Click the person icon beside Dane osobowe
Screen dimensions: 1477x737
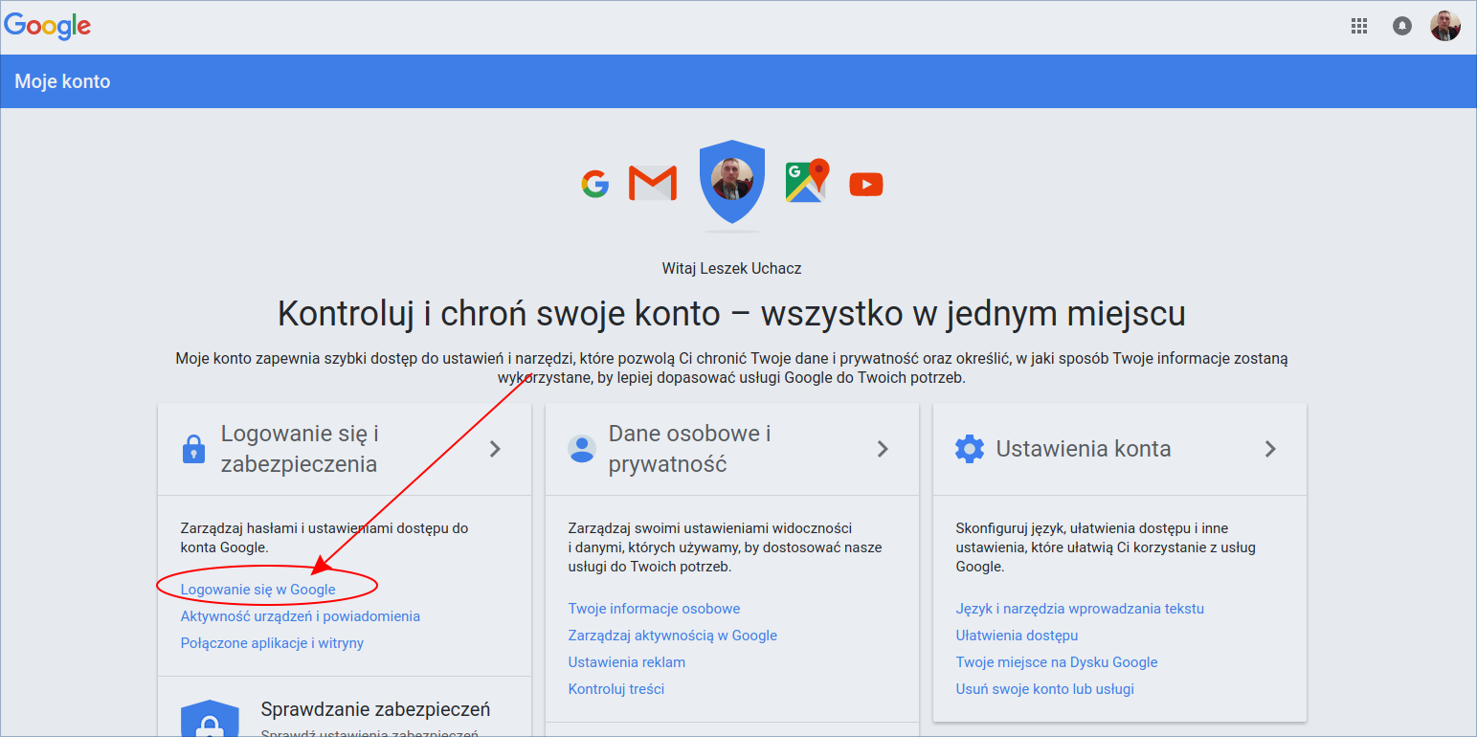582,449
